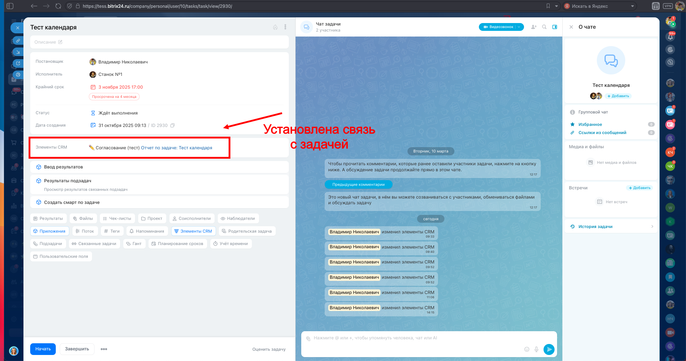The height and width of the screenshot is (361, 686).
Task: Select the 'Проект' chip
Action: point(152,218)
